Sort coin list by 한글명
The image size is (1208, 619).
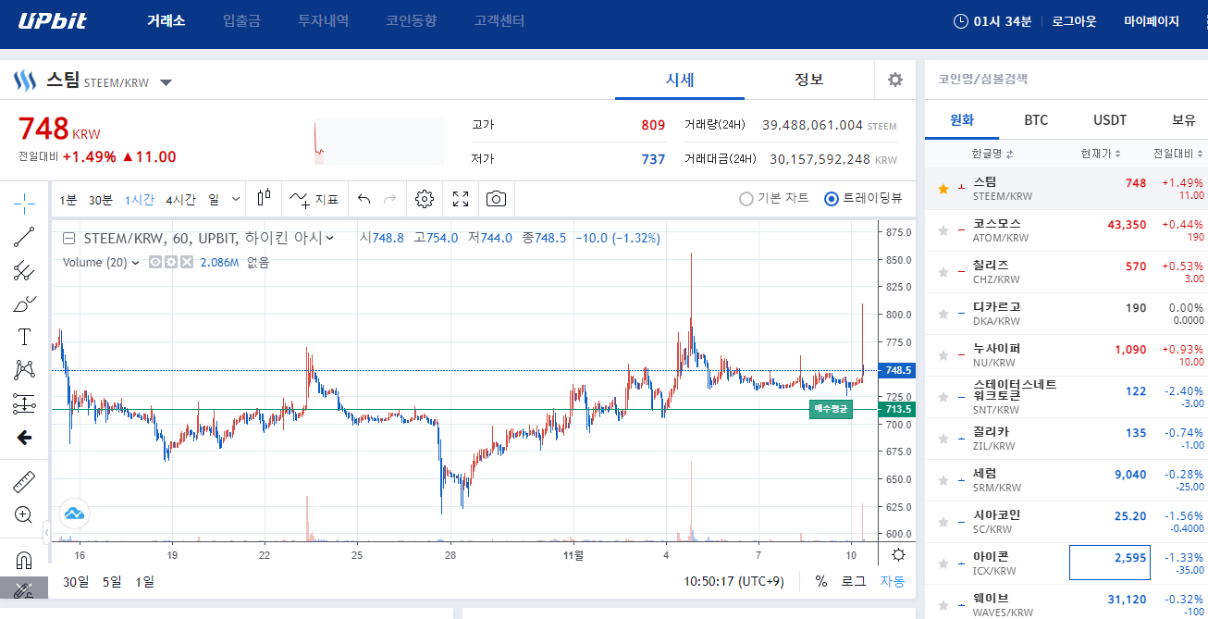992,154
